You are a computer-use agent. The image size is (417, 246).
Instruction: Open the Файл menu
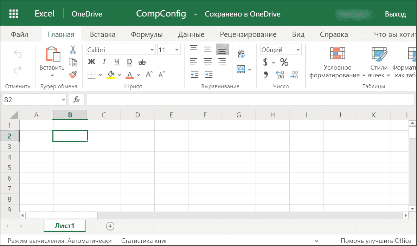click(x=20, y=34)
